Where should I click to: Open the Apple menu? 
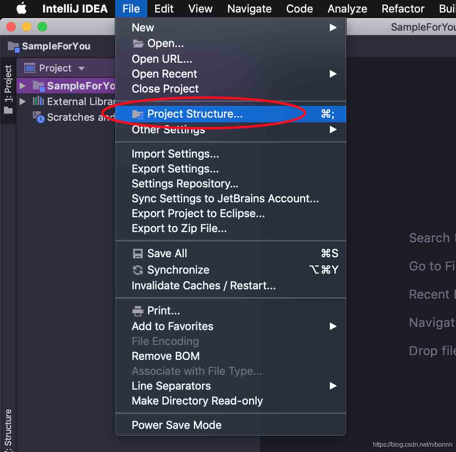tap(21, 9)
